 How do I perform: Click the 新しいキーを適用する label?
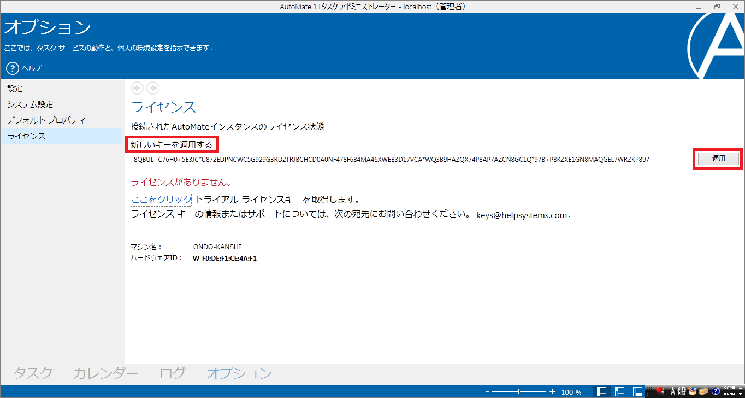click(172, 144)
